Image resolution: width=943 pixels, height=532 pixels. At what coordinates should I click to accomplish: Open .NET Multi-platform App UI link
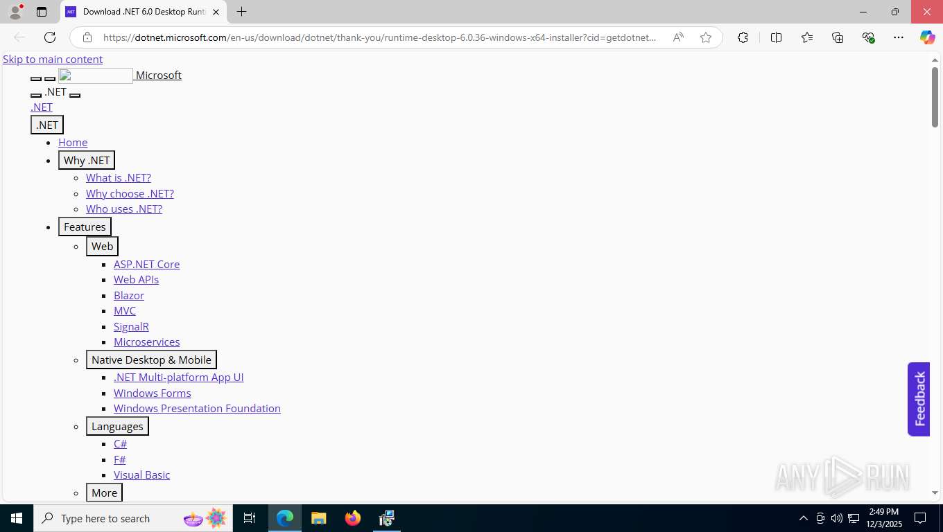coord(179,378)
